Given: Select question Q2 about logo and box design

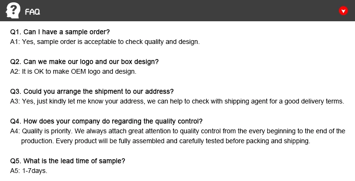Looking at the screenshot, I should pyautogui.click(x=84, y=62).
